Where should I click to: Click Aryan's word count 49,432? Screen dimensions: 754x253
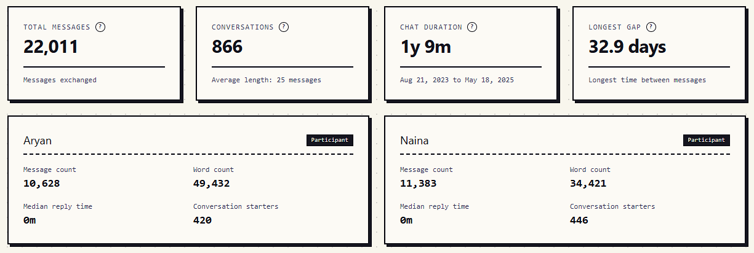[x=211, y=183]
